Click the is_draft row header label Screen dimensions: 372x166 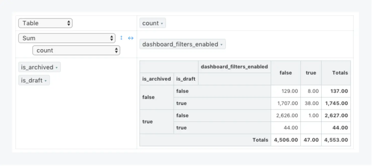coord(186,79)
